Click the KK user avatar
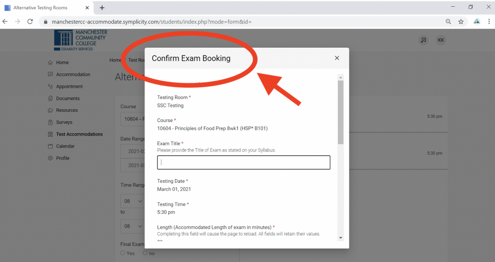 pyautogui.click(x=441, y=40)
